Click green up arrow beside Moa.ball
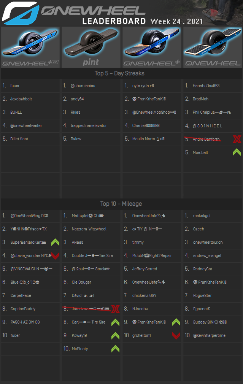Screen dimensions: 243x384 tap(237, 152)
